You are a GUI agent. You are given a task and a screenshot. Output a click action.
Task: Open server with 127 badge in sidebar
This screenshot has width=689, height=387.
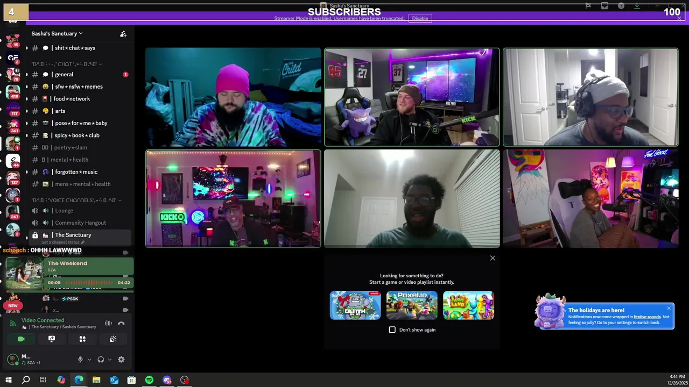13,178
